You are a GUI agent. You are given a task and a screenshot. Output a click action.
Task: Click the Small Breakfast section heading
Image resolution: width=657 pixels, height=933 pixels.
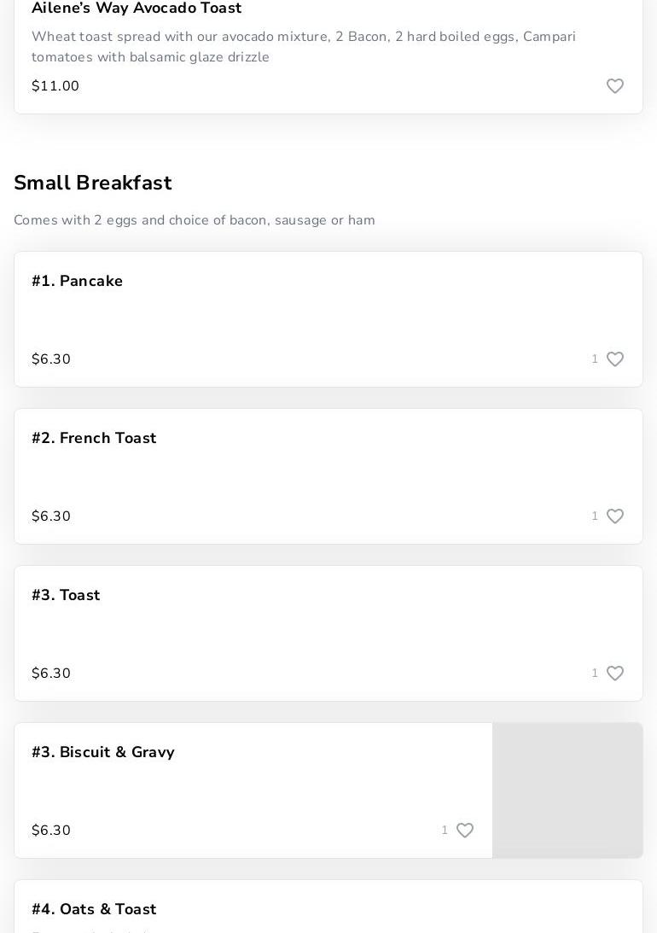(x=93, y=183)
